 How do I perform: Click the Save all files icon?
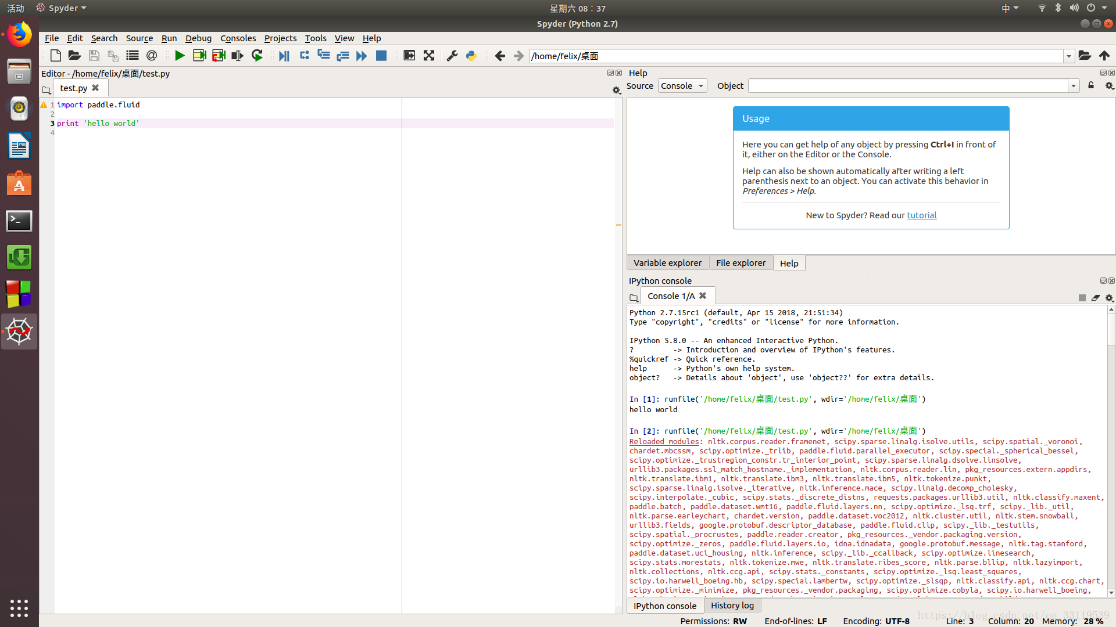point(113,56)
